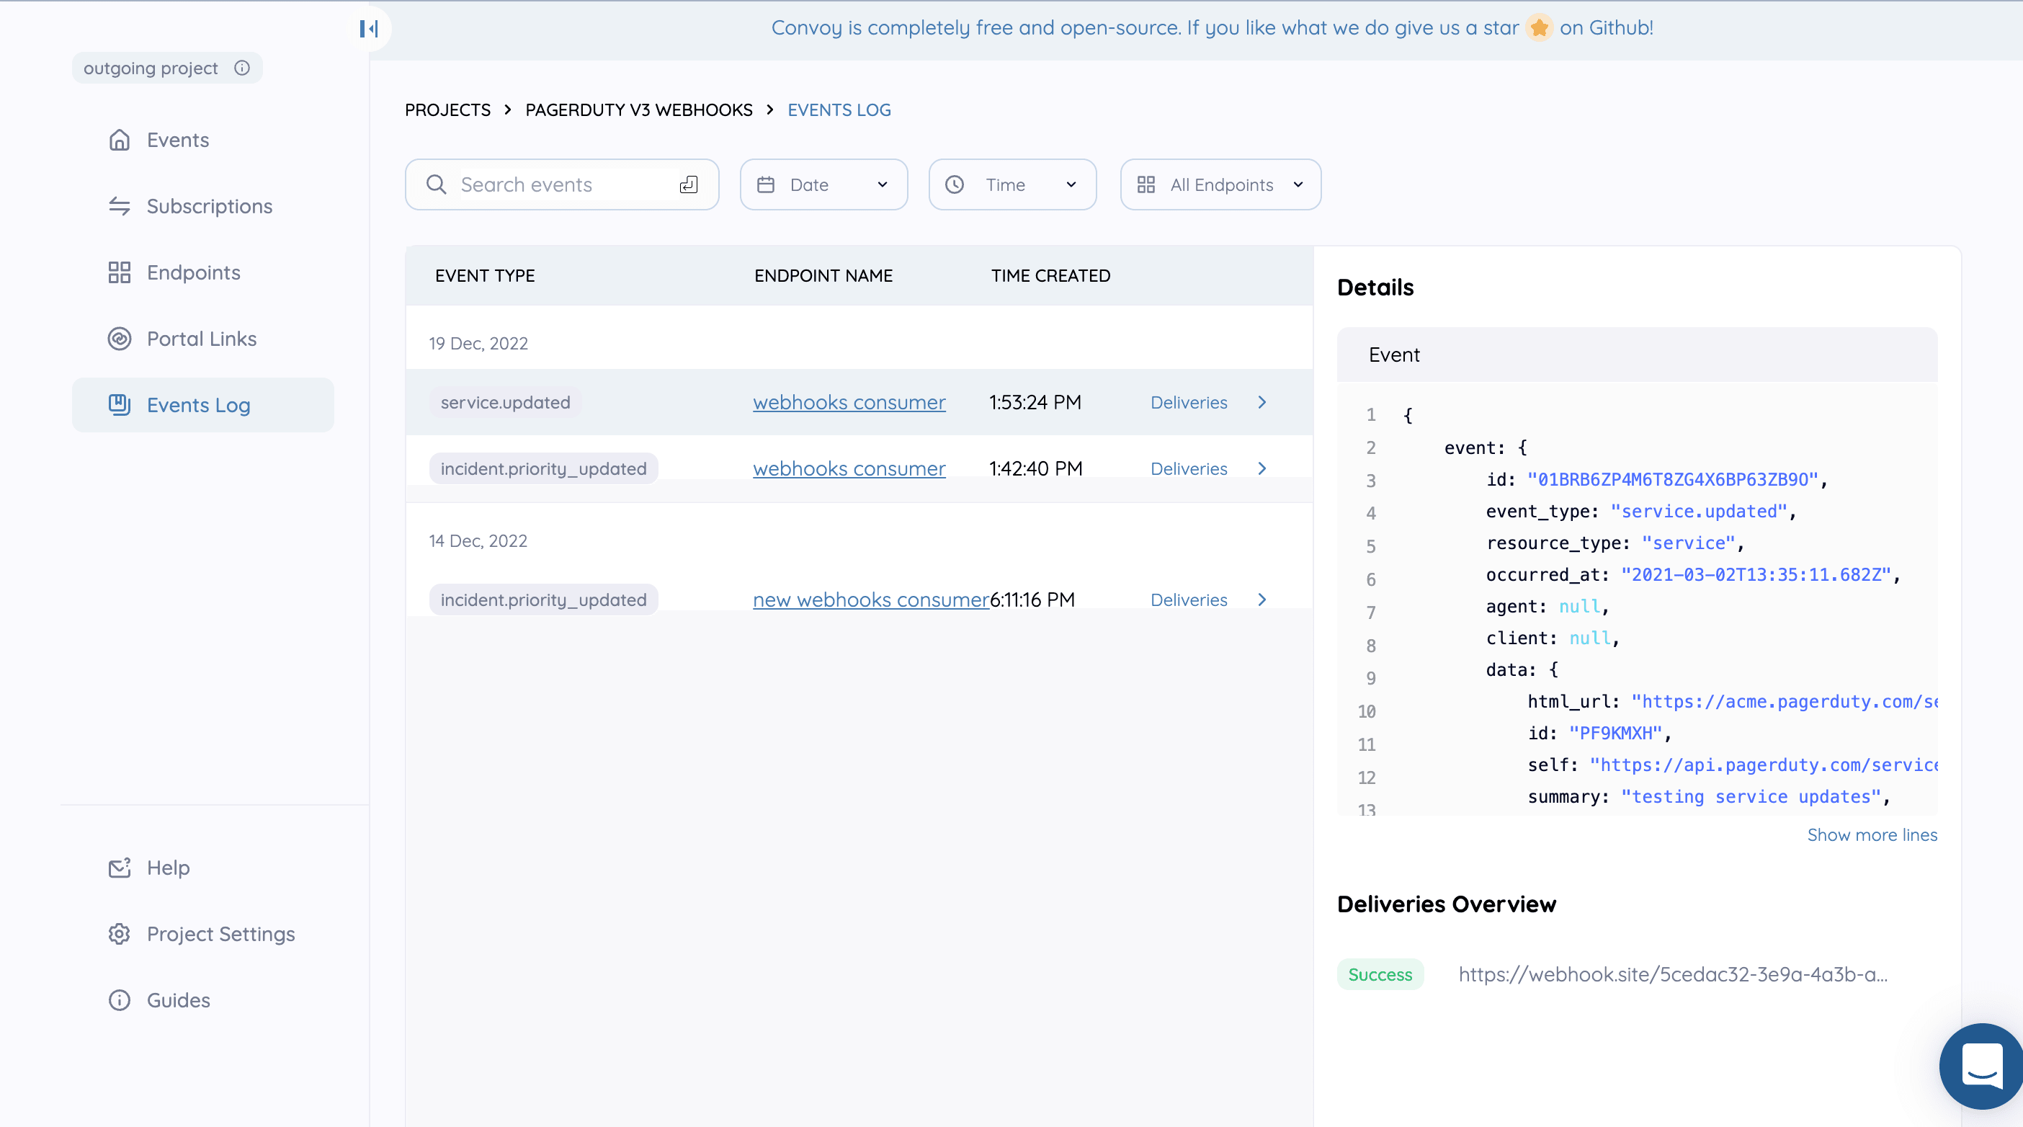
Task: Collapse the sidebar with the toggle icon
Action: point(368,29)
